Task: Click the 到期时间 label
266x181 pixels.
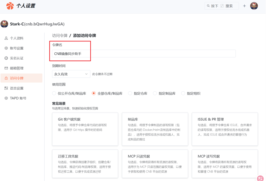Action: (x=59, y=66)
